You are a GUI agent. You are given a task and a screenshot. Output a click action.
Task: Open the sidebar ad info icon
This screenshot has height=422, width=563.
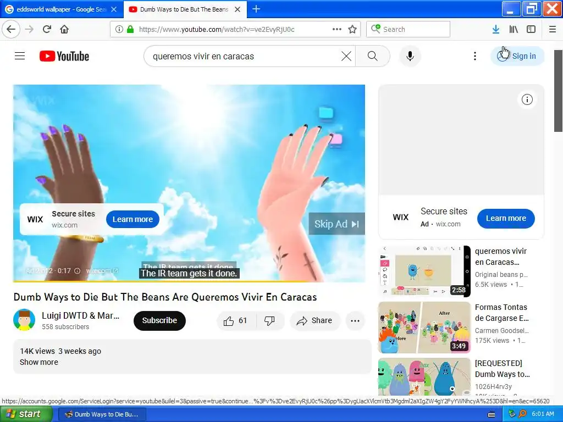527,99
